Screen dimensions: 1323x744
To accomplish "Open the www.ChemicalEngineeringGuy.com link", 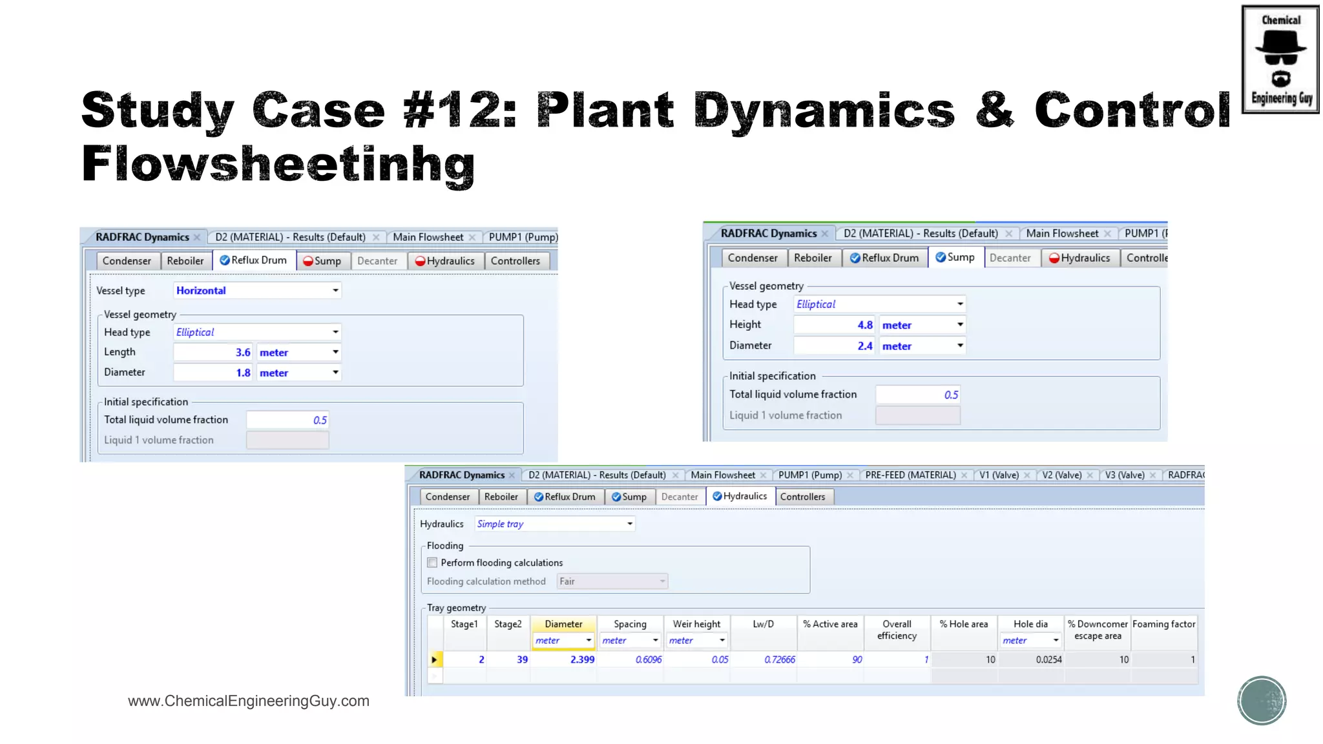I will [x=249, y=701].
